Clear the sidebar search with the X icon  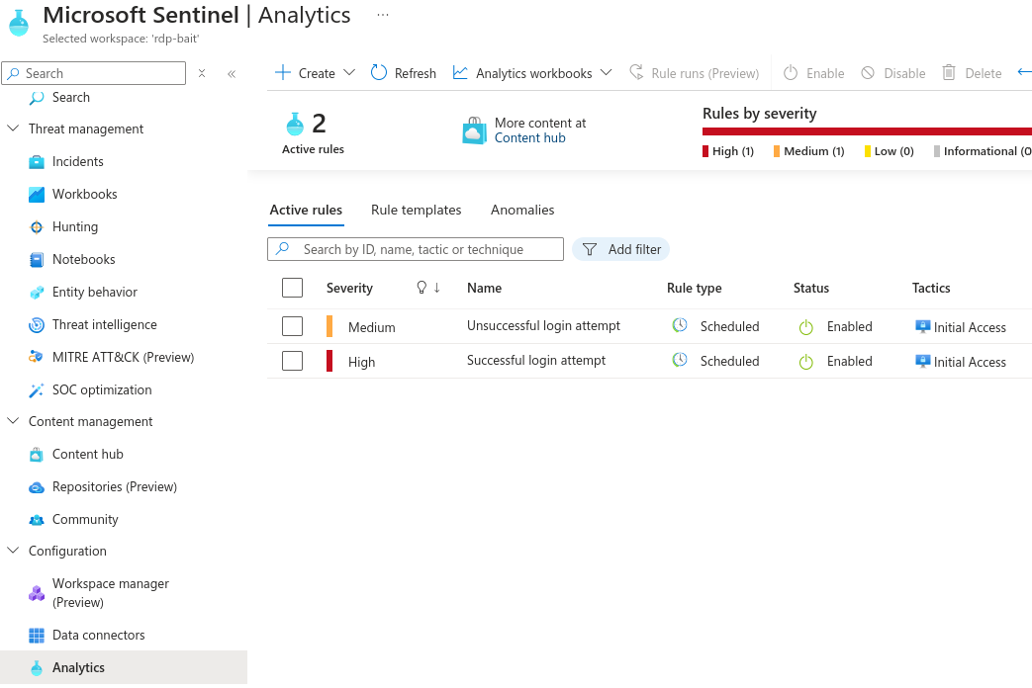pyautogui.click(x=202, y=73)
